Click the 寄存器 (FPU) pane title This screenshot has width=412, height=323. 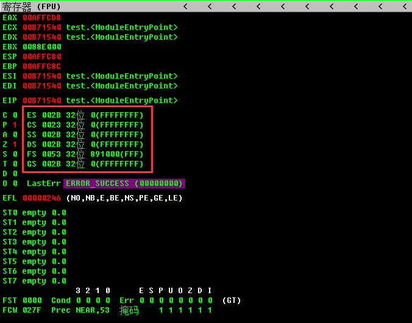(31, 7)
